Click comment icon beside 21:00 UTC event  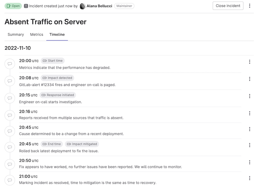pyautogui.click(x=9, y=179)
